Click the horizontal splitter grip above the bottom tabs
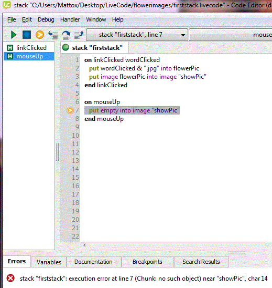 236,253
